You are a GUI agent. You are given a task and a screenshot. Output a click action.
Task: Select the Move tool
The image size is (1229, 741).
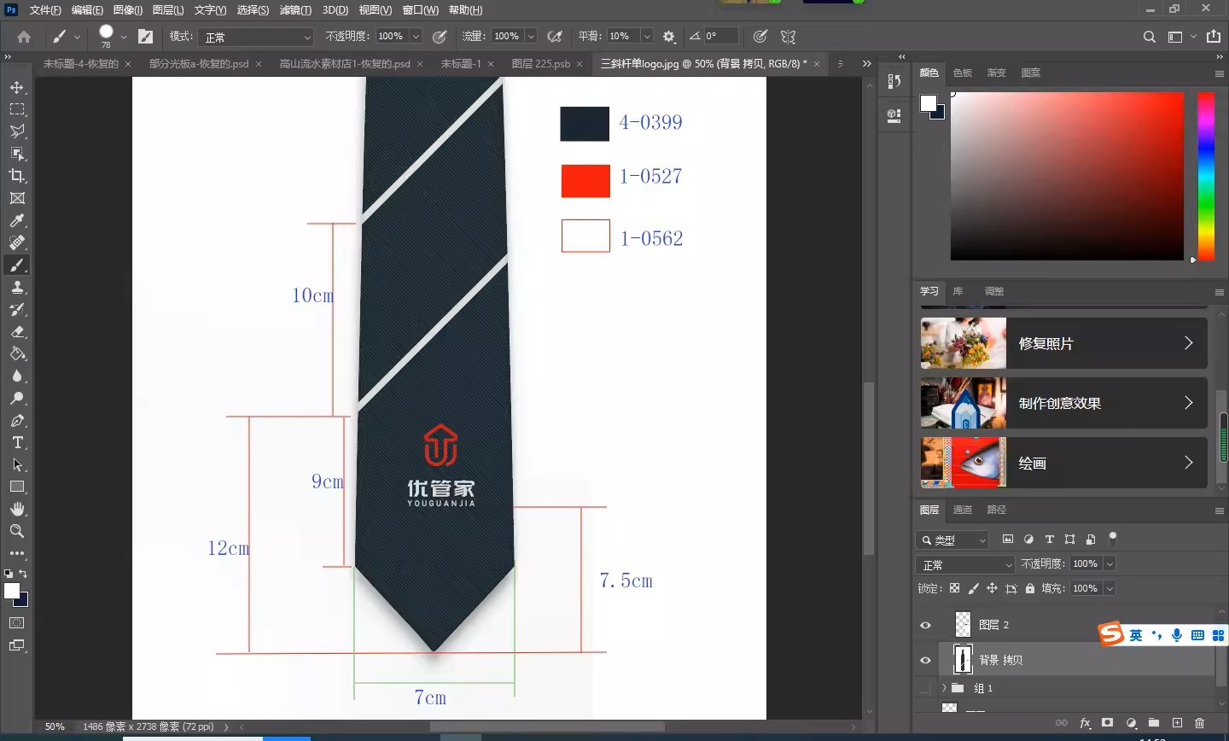point(17,87)
